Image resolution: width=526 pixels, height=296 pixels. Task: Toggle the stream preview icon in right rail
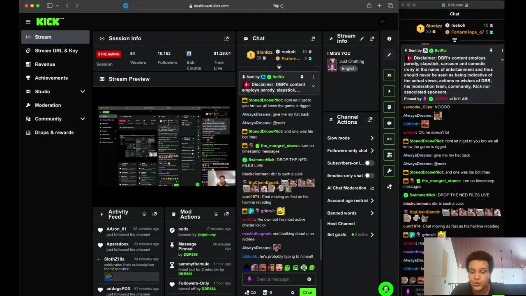389,75
